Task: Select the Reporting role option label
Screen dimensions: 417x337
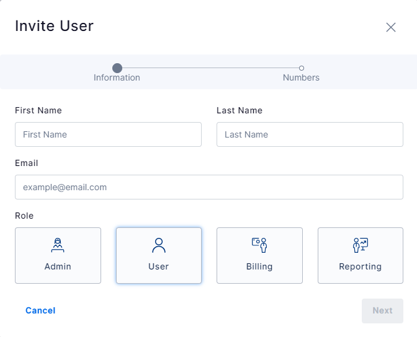Action: tap(361, 266)
